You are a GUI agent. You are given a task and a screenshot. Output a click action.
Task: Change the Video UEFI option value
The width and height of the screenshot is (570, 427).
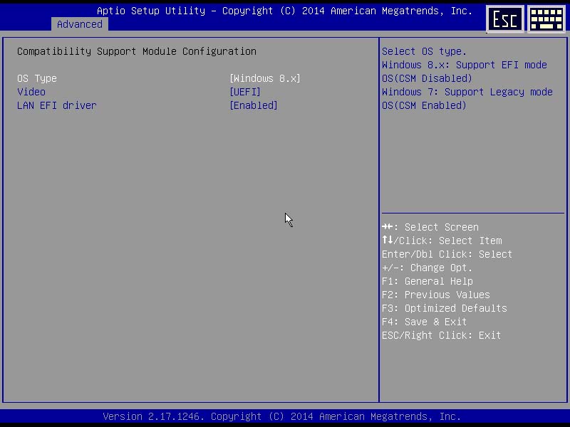[x=245, y=92]
